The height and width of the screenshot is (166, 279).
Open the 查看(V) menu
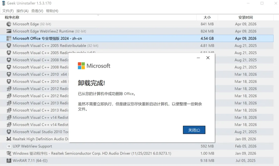37,11
